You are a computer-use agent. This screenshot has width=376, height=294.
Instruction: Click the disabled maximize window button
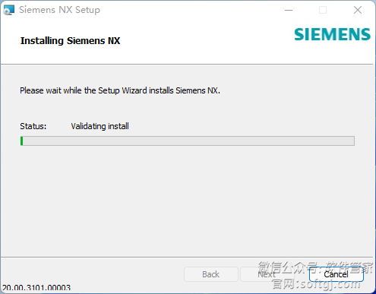[x=323, y=10]
